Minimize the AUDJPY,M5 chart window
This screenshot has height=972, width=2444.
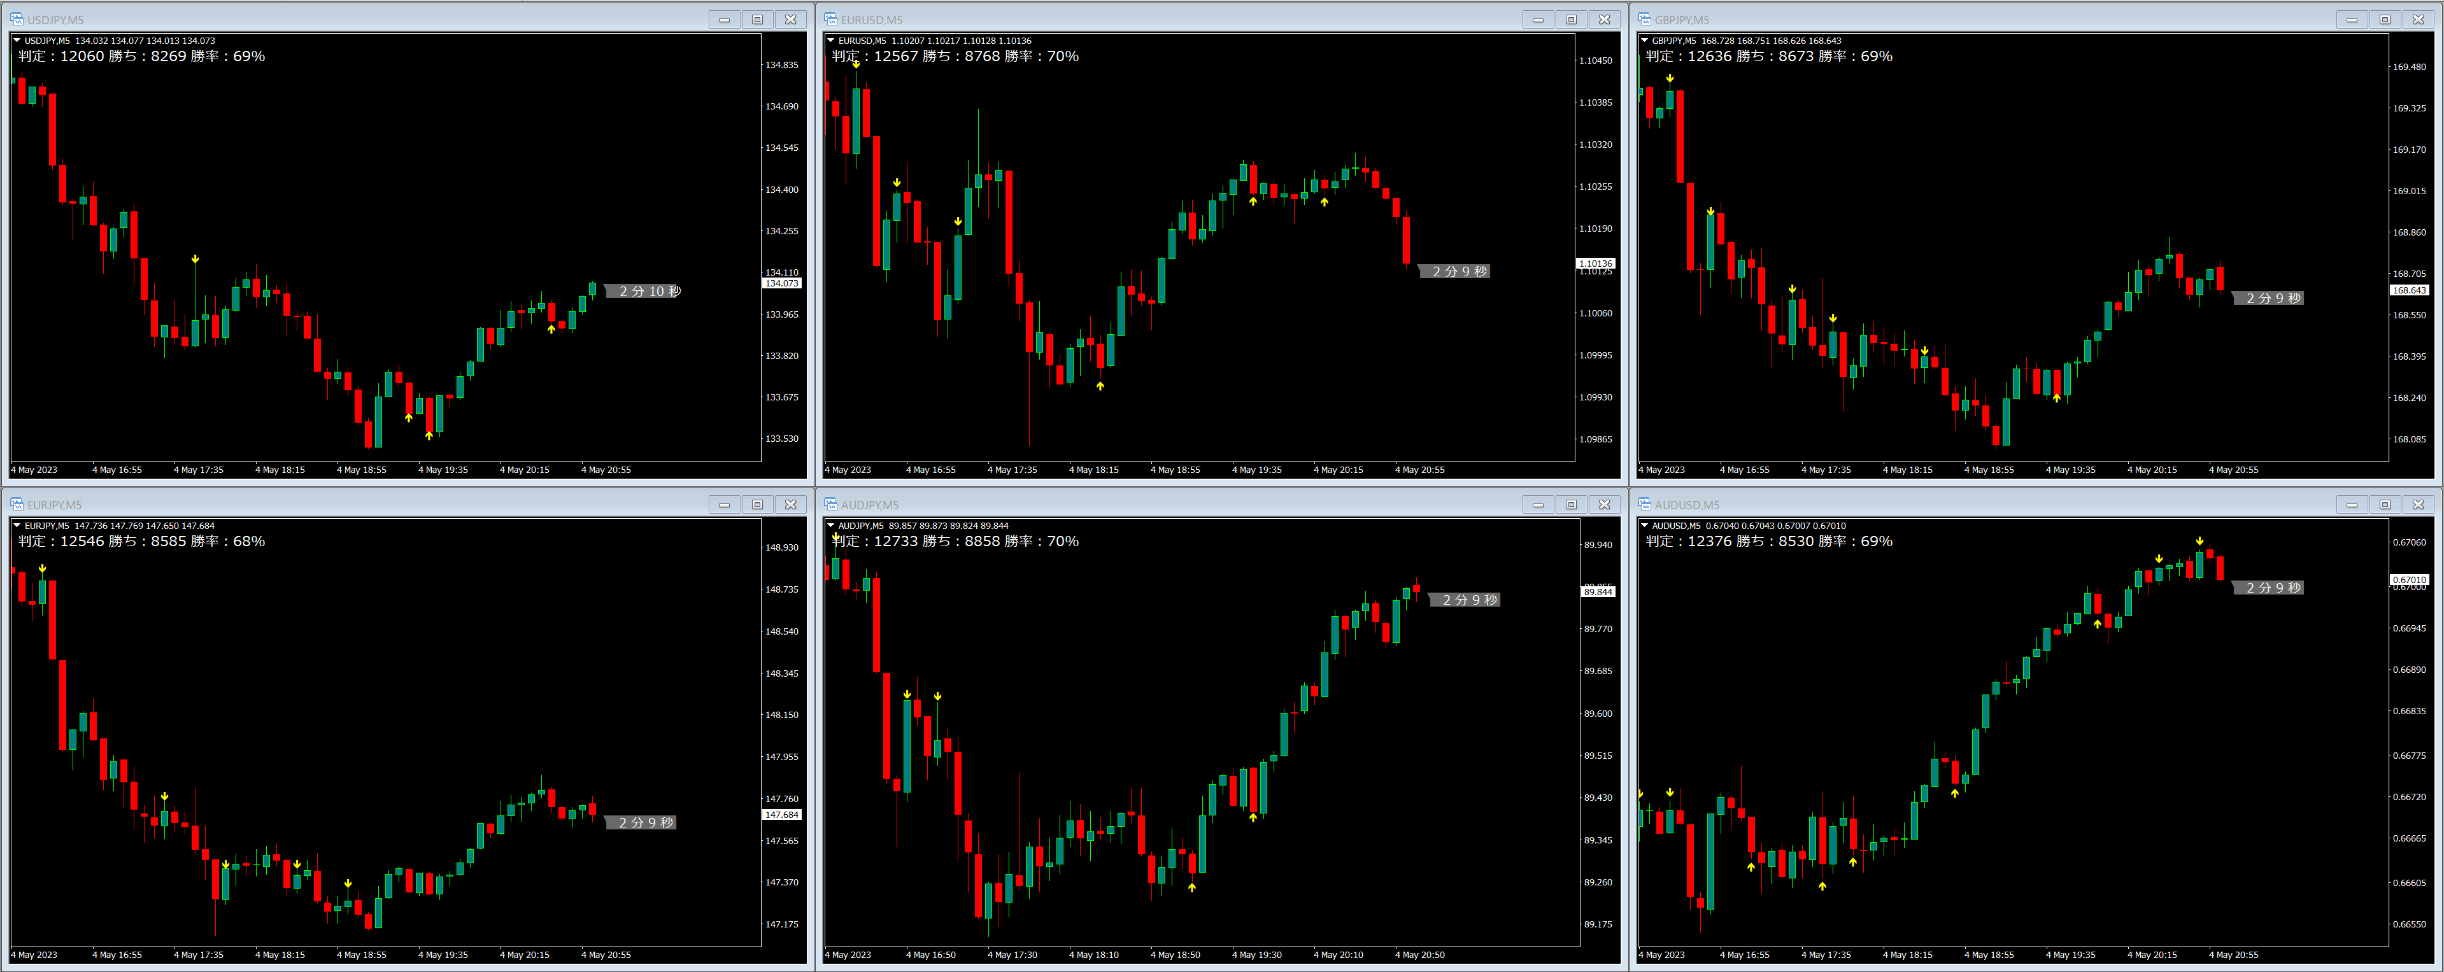1538,505
